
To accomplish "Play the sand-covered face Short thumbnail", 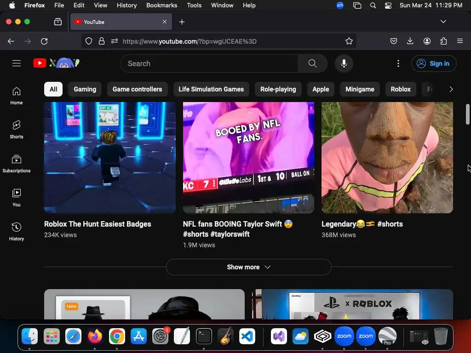I will [387, 158].
